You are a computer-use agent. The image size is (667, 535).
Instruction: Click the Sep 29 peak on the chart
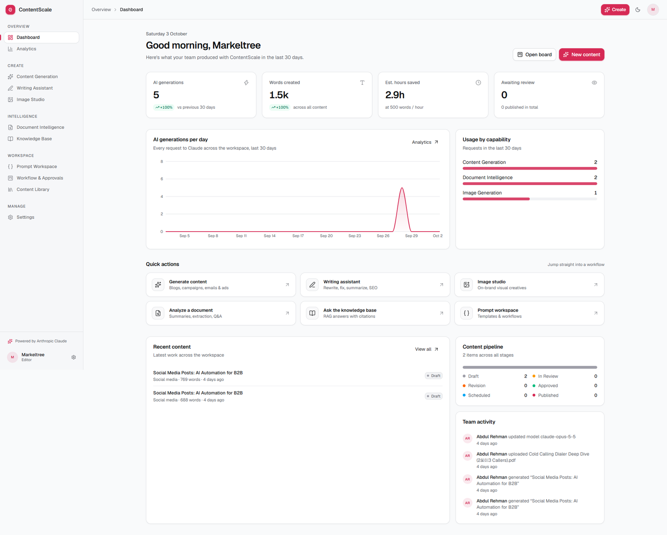pyautogui.click(x=402, y=188)
